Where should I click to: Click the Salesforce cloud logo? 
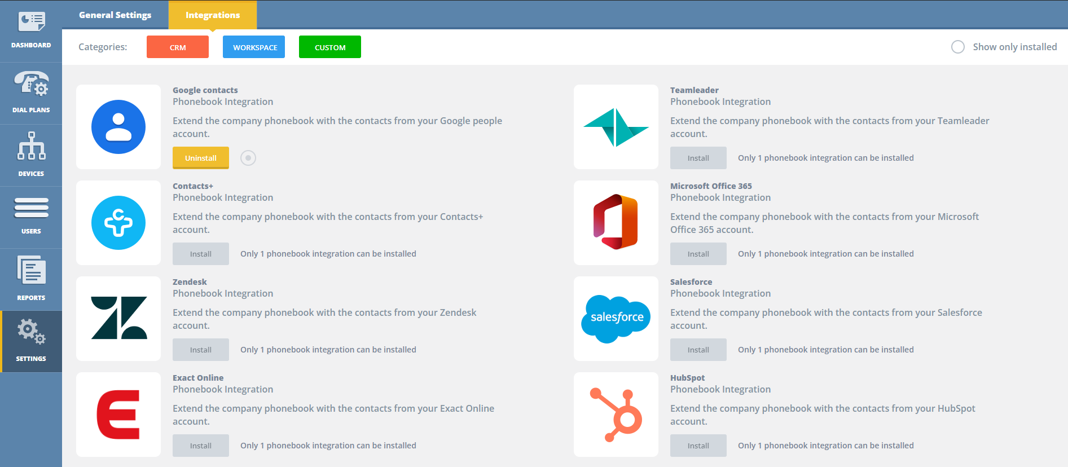tap(616, 319)
